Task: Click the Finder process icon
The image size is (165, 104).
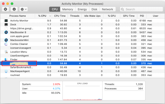Action: (6, 59)
